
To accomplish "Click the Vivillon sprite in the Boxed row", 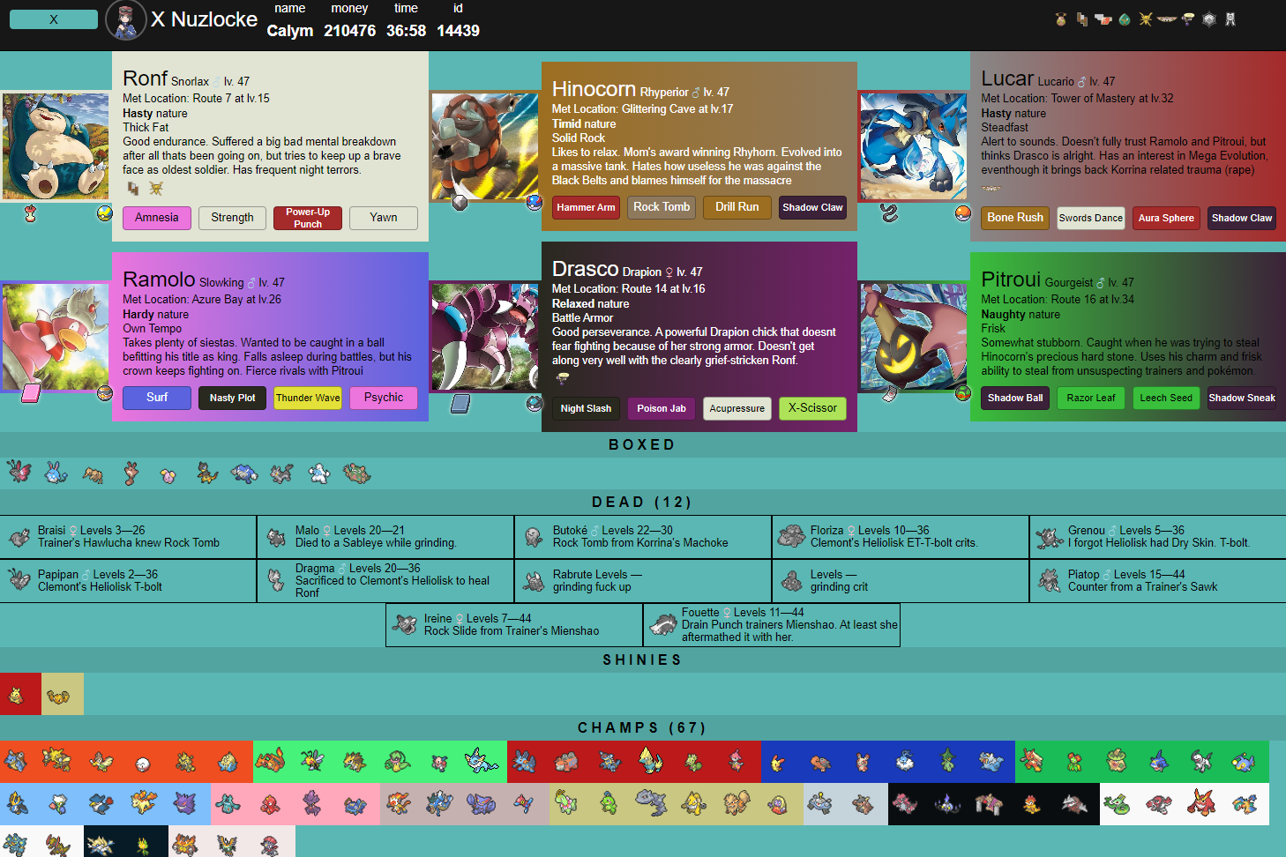I will tap(19, 472).
